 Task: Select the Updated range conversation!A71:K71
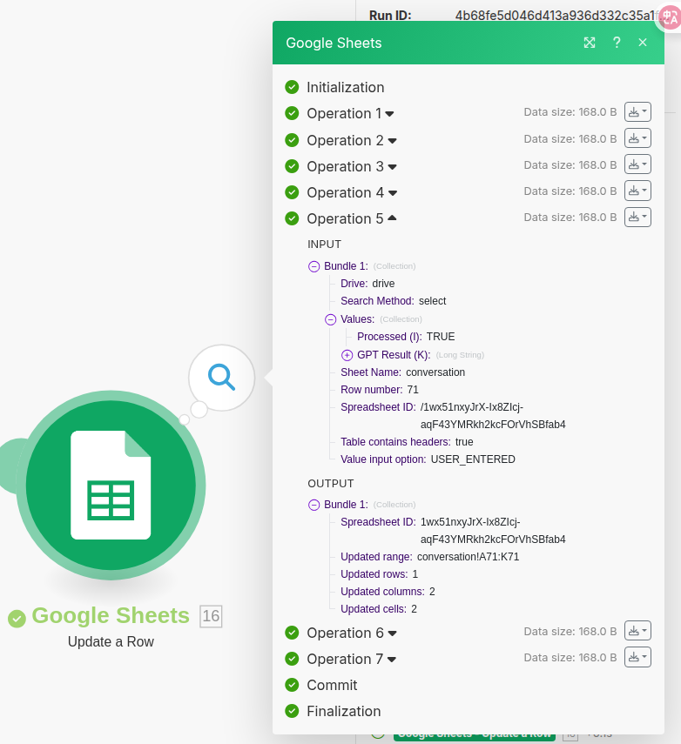click(469, 557)
